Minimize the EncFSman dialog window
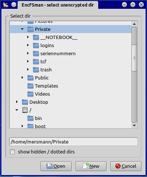 [x=124, y=5]
